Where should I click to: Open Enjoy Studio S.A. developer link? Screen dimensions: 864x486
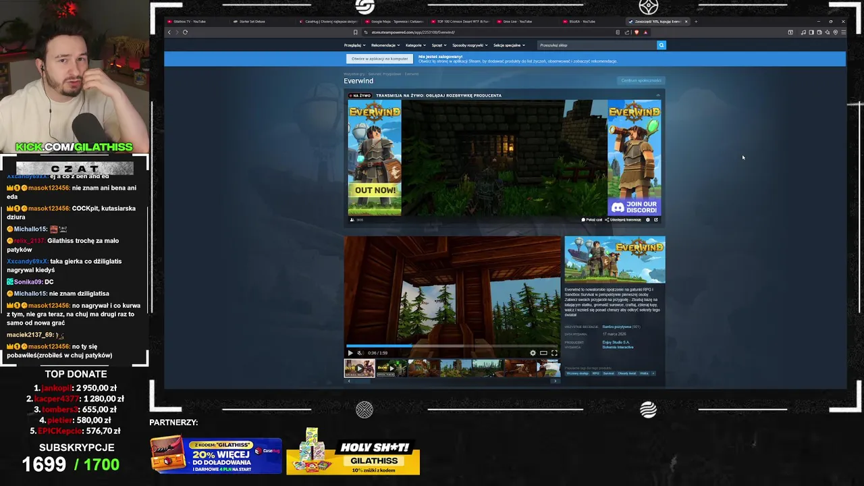tap(616, 342)
